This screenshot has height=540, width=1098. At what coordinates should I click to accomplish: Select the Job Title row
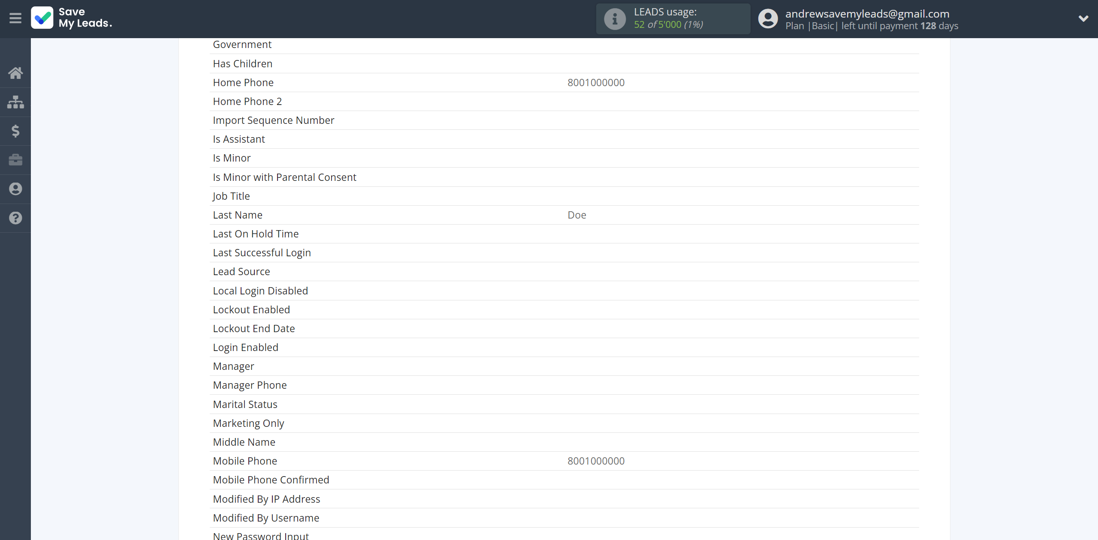click(x=564, y=196)
